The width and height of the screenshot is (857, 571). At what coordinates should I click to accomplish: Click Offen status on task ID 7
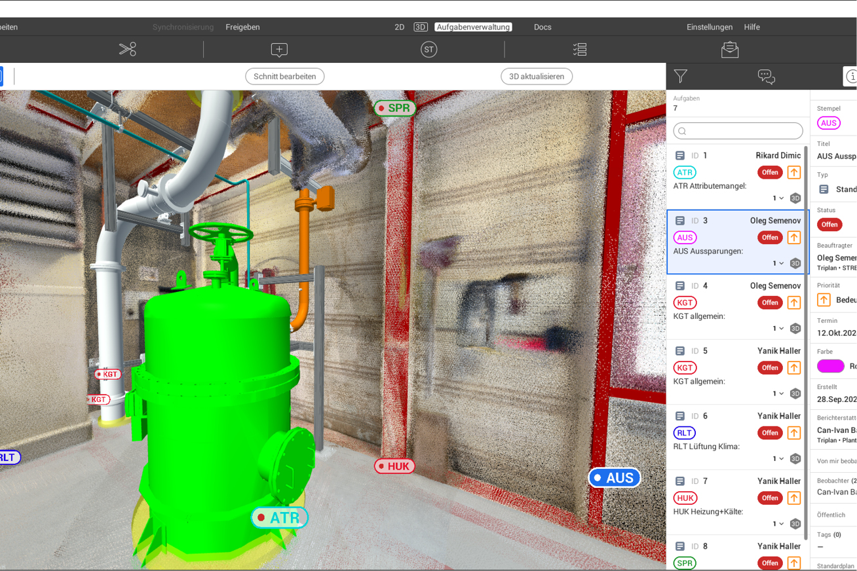[x=770, y=498]
